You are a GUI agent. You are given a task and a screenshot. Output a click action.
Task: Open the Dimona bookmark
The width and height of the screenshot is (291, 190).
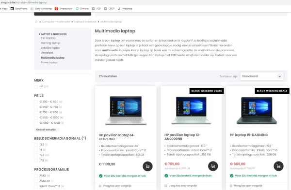[x=82, y=9]
